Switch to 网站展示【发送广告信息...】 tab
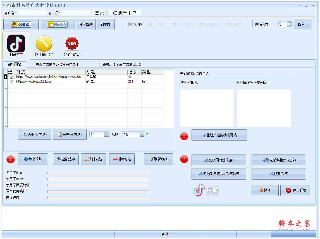The height and width of the screenshot is (239, 320). [x=120, y=64]
